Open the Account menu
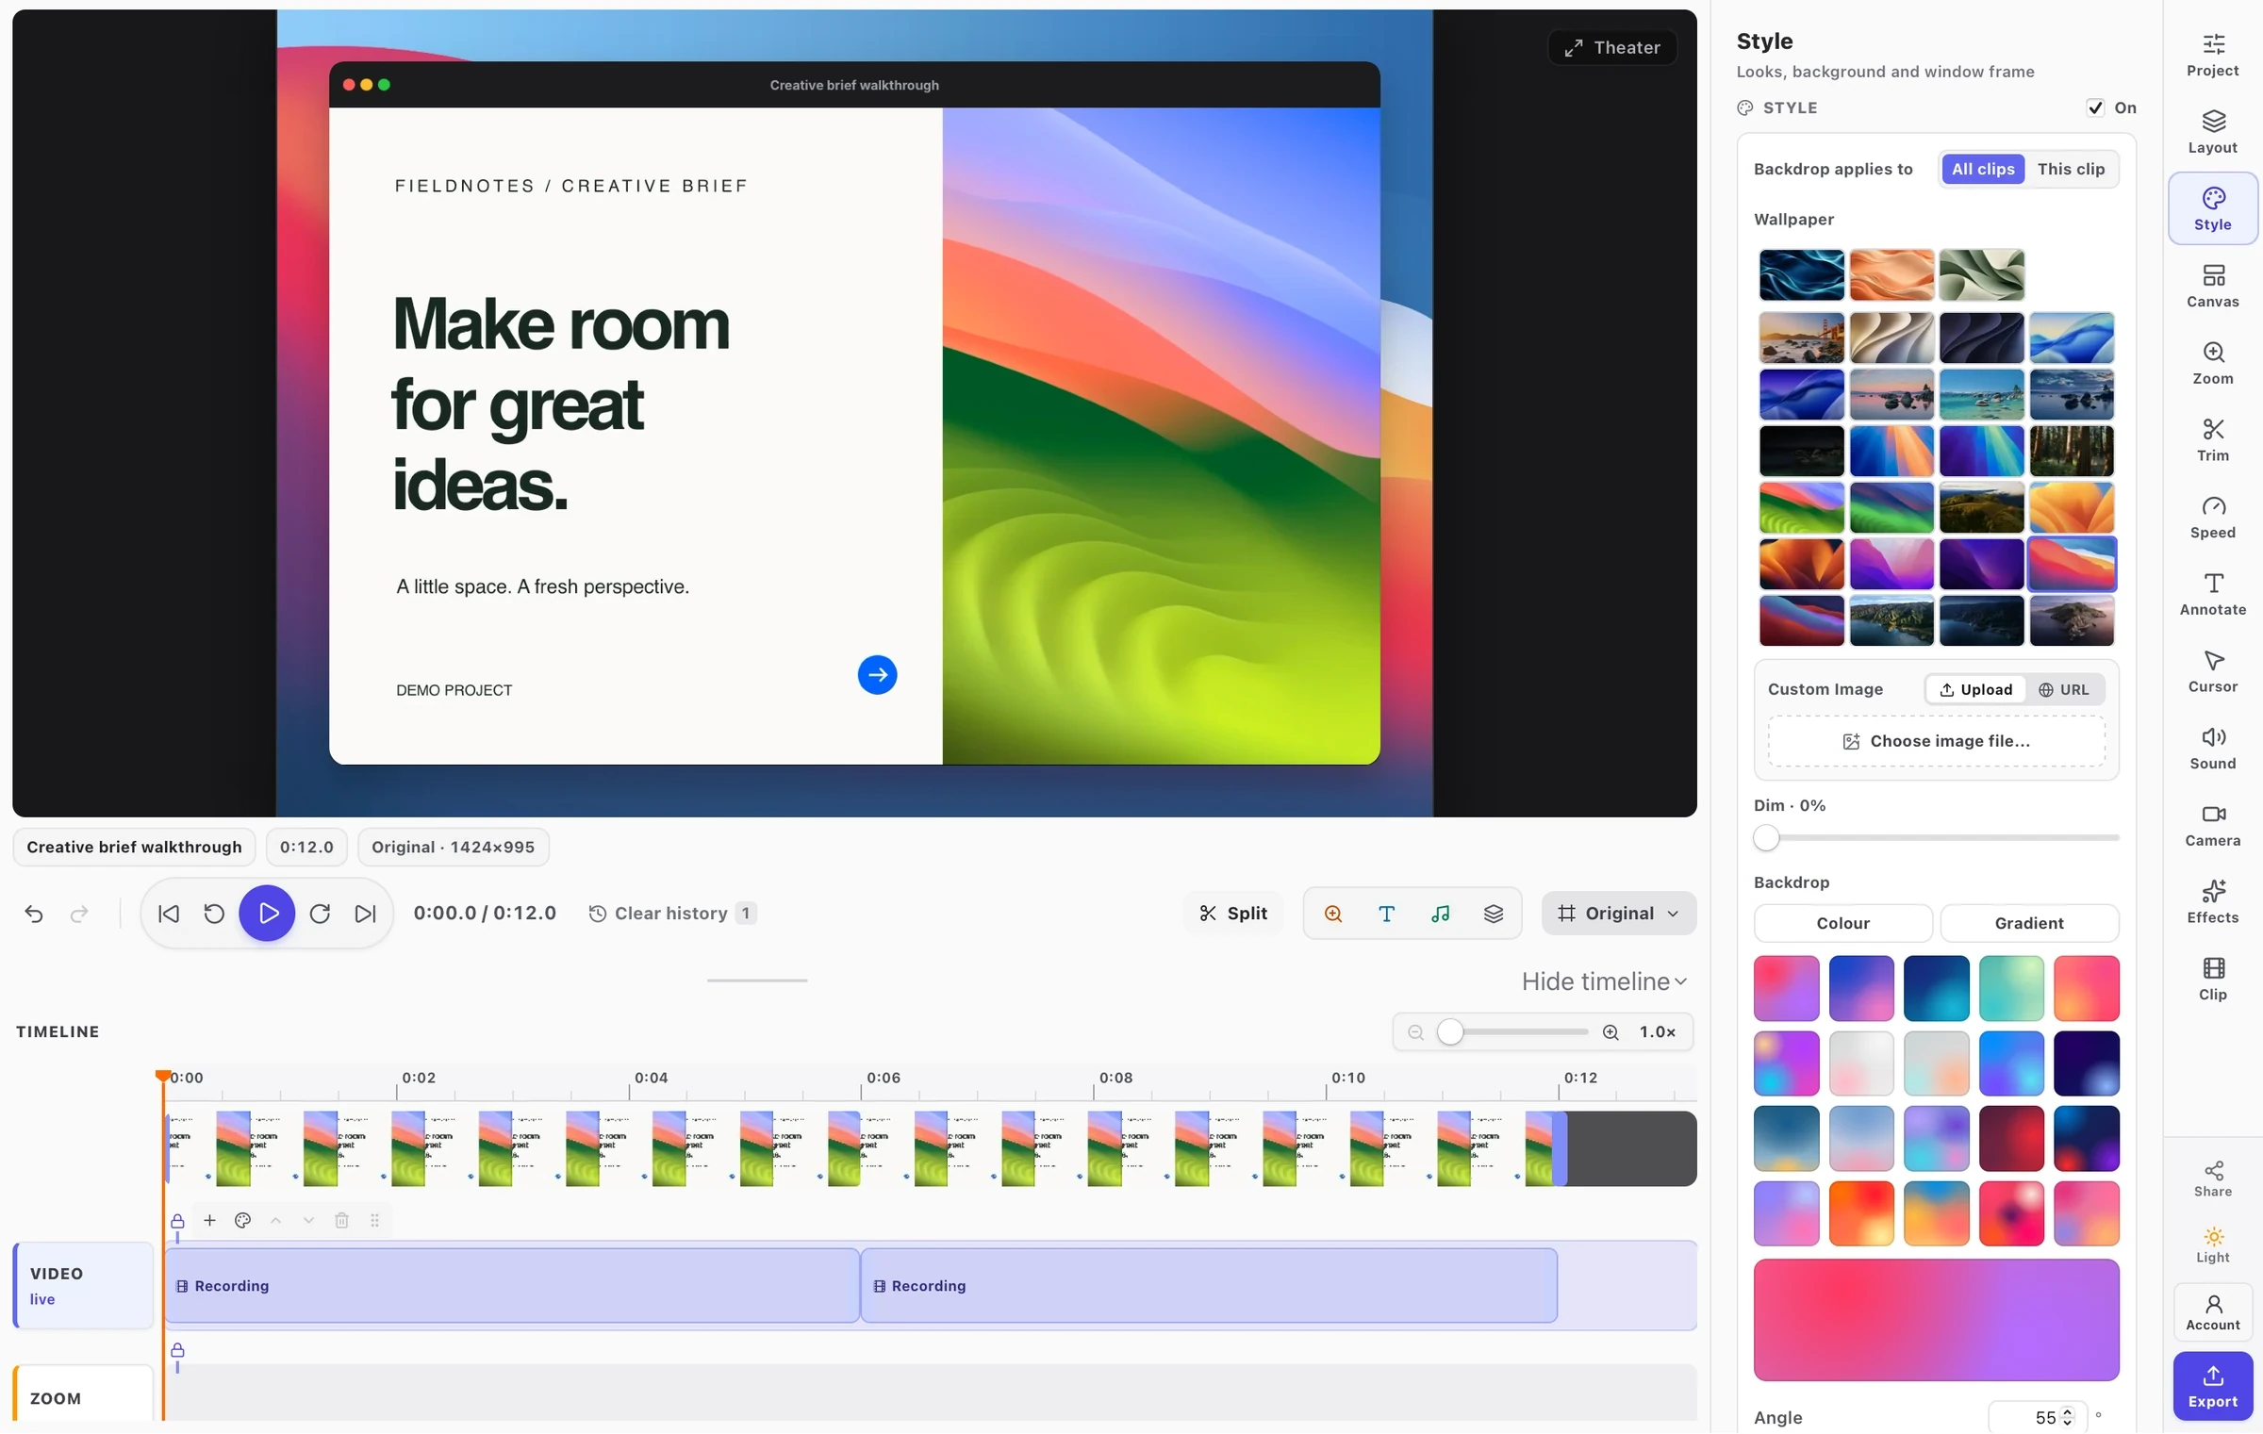 [x=2212, y=1311]
